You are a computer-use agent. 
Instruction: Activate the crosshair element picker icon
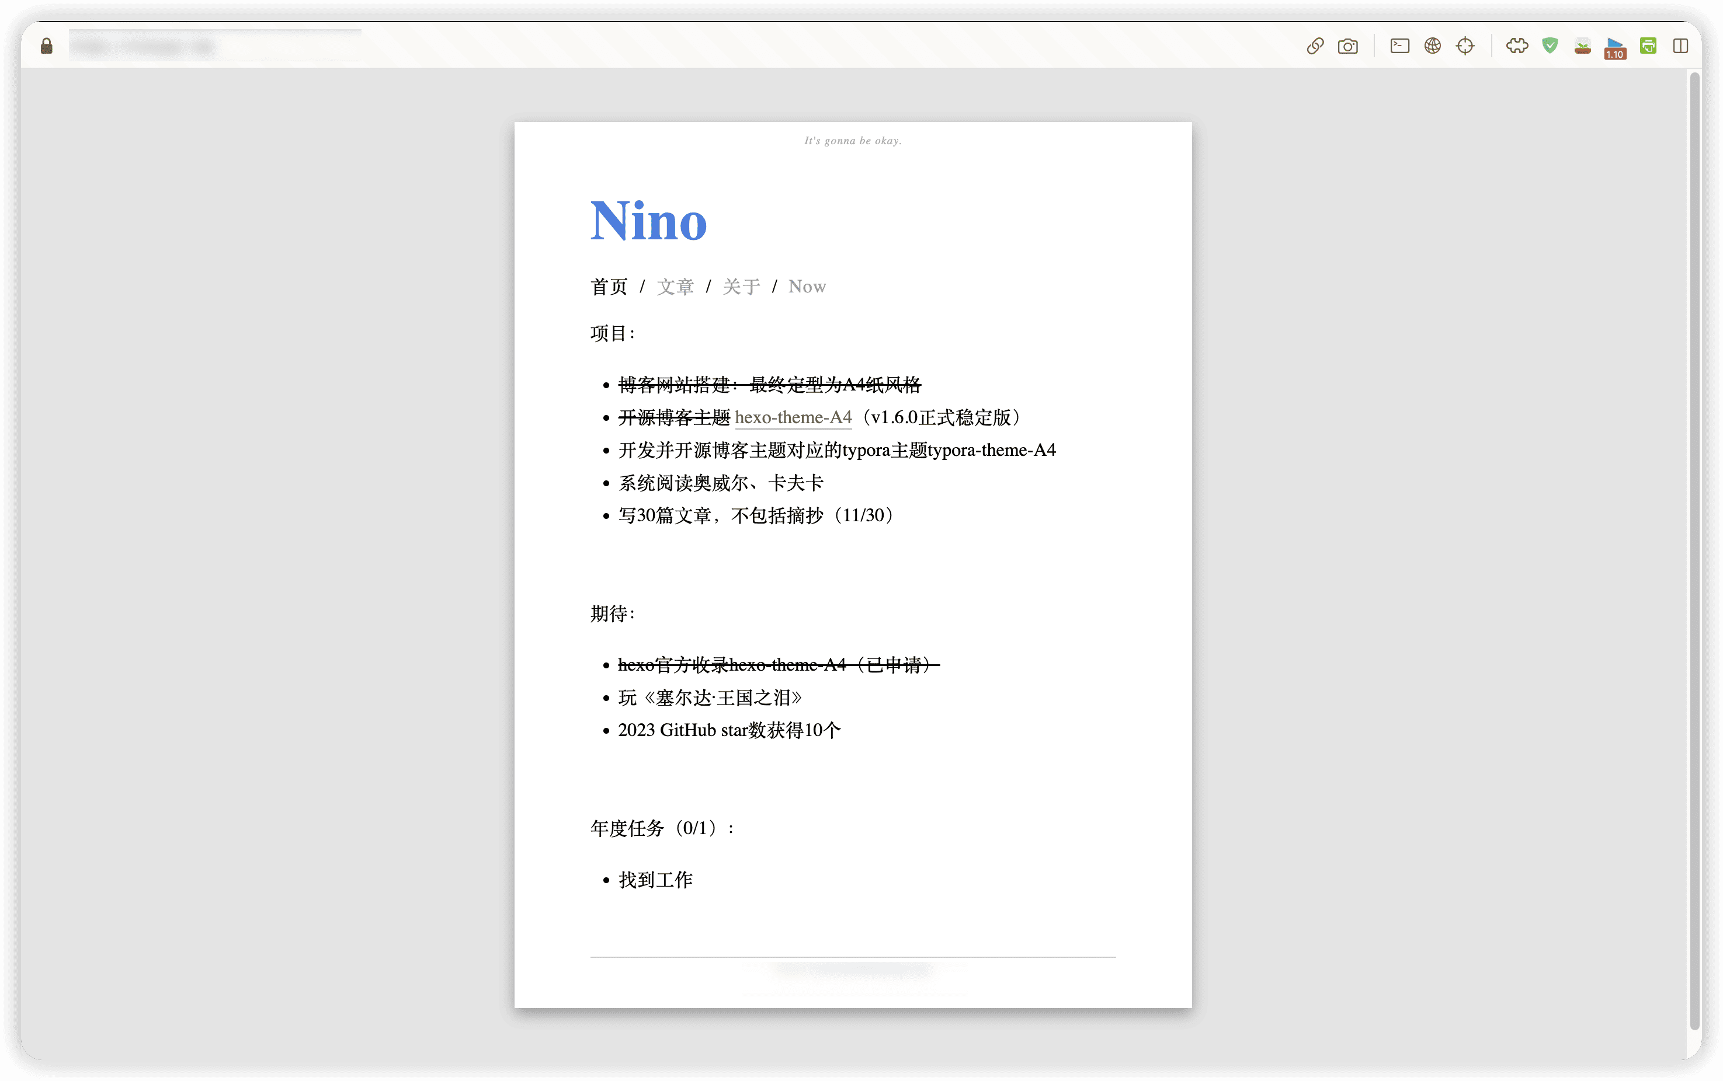click(x=1465, y=47)
